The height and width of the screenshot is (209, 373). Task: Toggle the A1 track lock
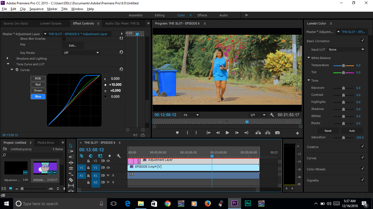88,176
